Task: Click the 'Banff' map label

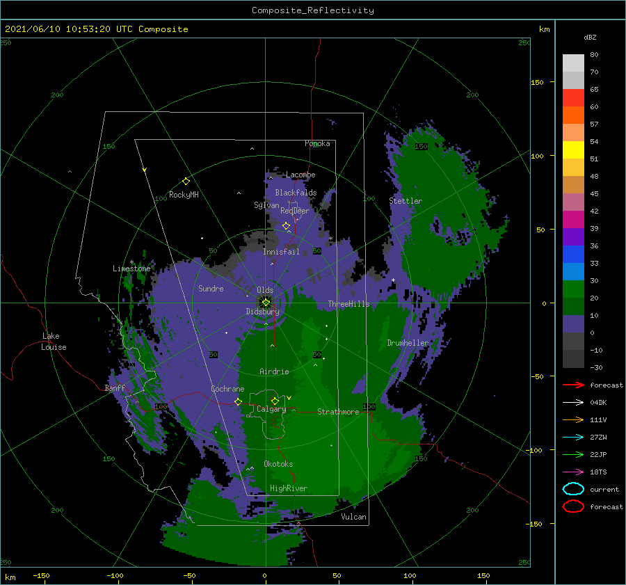Action: coord(115,387)
